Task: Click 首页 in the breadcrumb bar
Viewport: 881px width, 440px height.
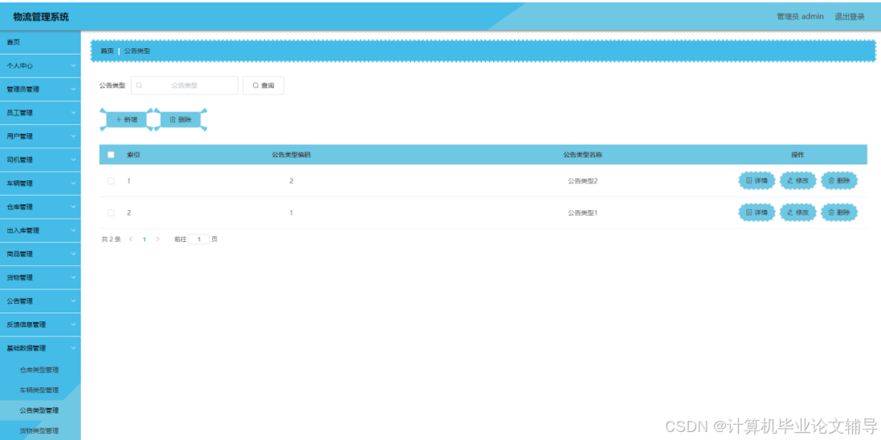Action: click(107, 50)
